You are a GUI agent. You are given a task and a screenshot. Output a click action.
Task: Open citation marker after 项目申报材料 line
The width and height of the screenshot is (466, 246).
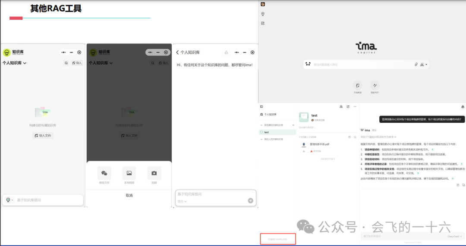coord(432,149)
